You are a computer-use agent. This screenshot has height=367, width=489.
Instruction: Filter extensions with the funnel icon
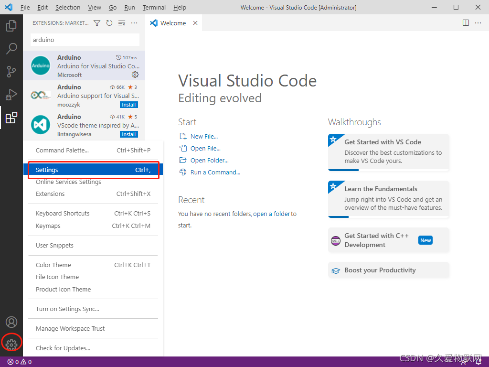click(x=97, y=23)
